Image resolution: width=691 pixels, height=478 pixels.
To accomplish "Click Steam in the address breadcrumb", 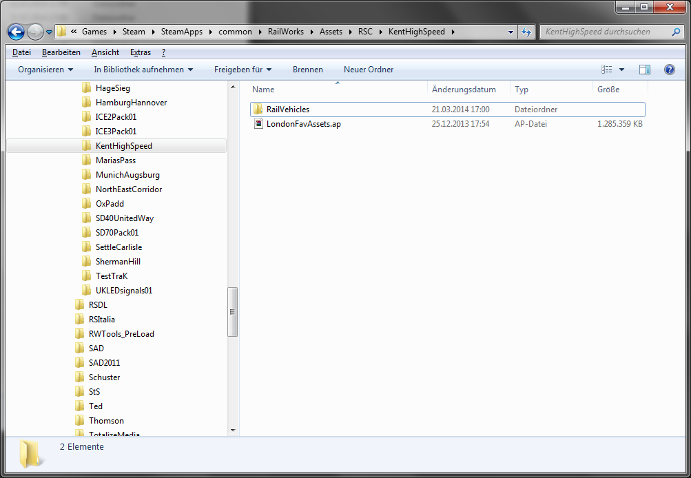I will 134,32.
